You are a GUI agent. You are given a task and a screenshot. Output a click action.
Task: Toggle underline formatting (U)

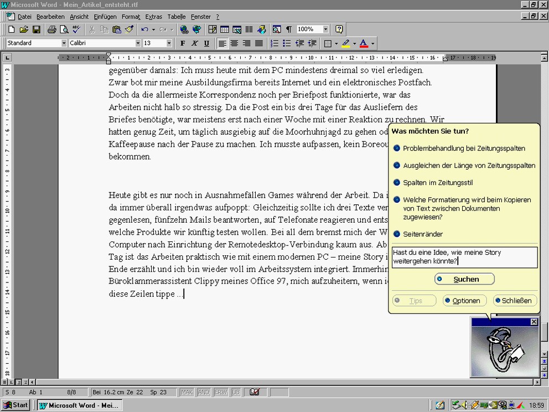206,43
